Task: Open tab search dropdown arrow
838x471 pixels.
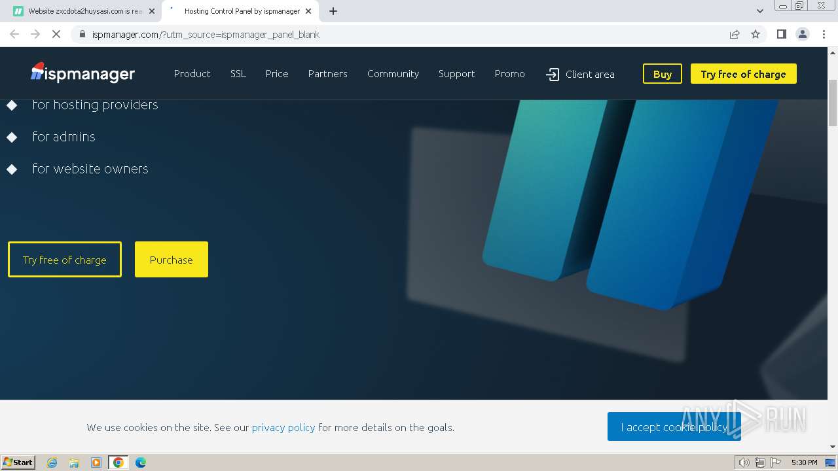Action: point(759,11)
